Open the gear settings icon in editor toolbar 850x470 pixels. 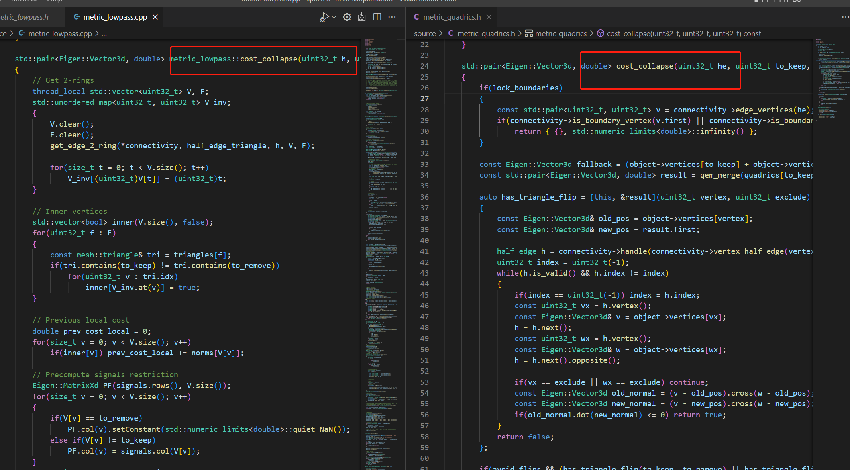coord(347,17)
